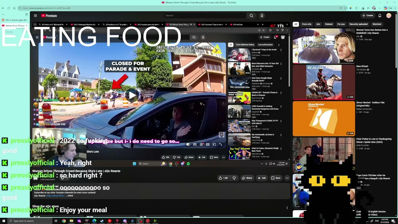Toggle autoplay switch in inner video player
This screenshot has height=224, width=398.
[x=188, y=144]
